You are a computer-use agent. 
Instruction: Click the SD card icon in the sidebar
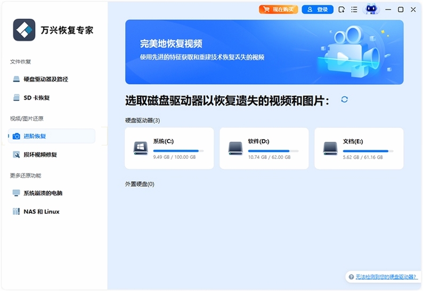click(17, 98)
